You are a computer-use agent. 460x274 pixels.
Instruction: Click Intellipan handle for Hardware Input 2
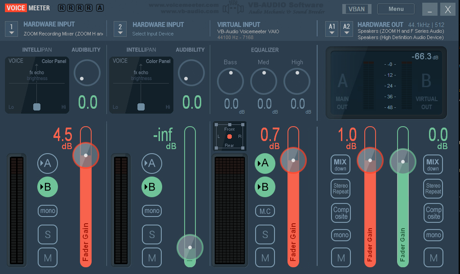[x=141, y=107]
